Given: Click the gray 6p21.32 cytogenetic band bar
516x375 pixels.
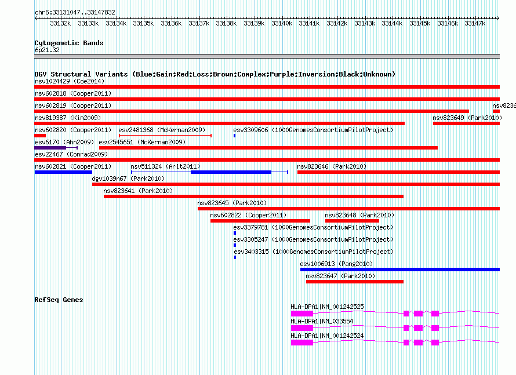Looking at the screenshot, I should 267,56.
